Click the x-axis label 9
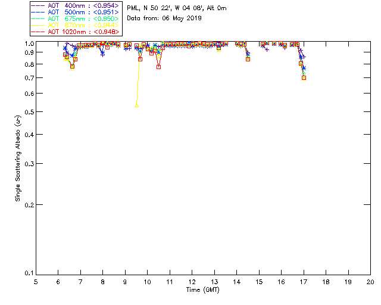The width and height of the screenshot is (381, 305). coord(125,282)
